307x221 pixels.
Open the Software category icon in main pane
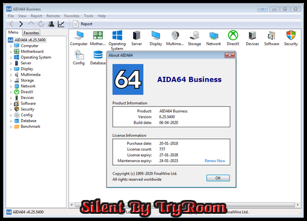click(x=271, y=38)
